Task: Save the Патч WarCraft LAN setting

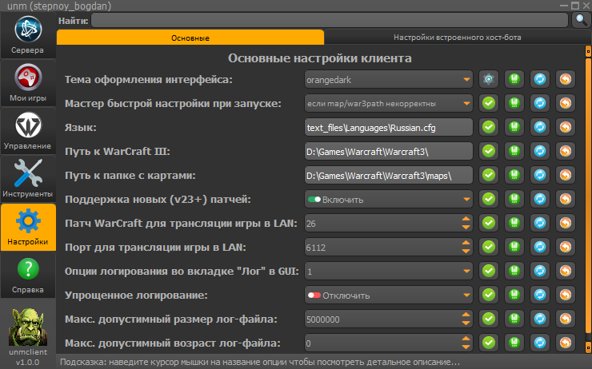Action: point(514,223)
